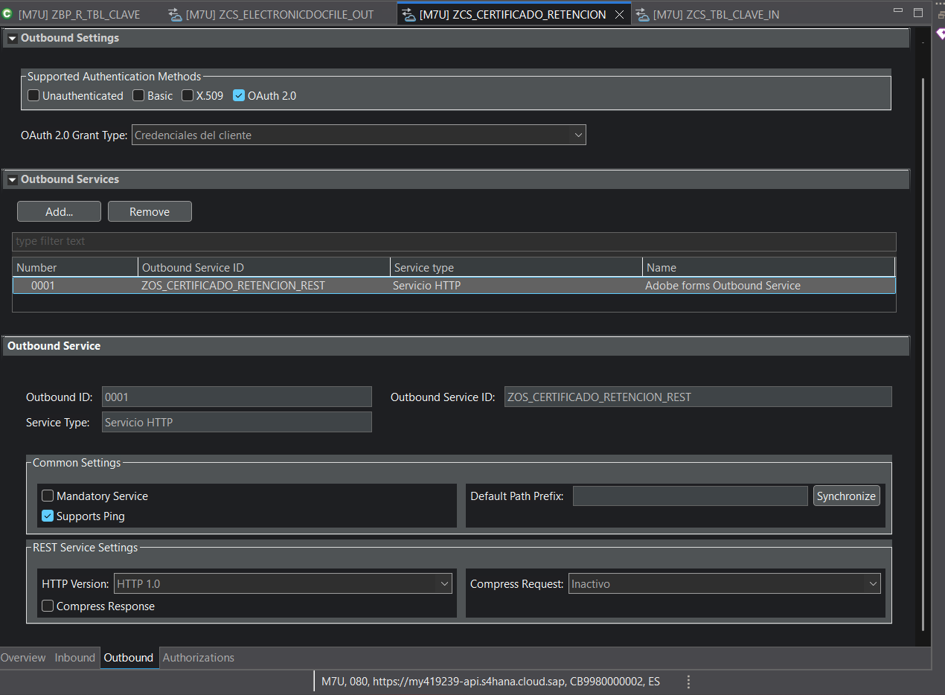The image size is (945, 695).
Task: Click the Default Path Prefix input field
Action: click(689, 496)
